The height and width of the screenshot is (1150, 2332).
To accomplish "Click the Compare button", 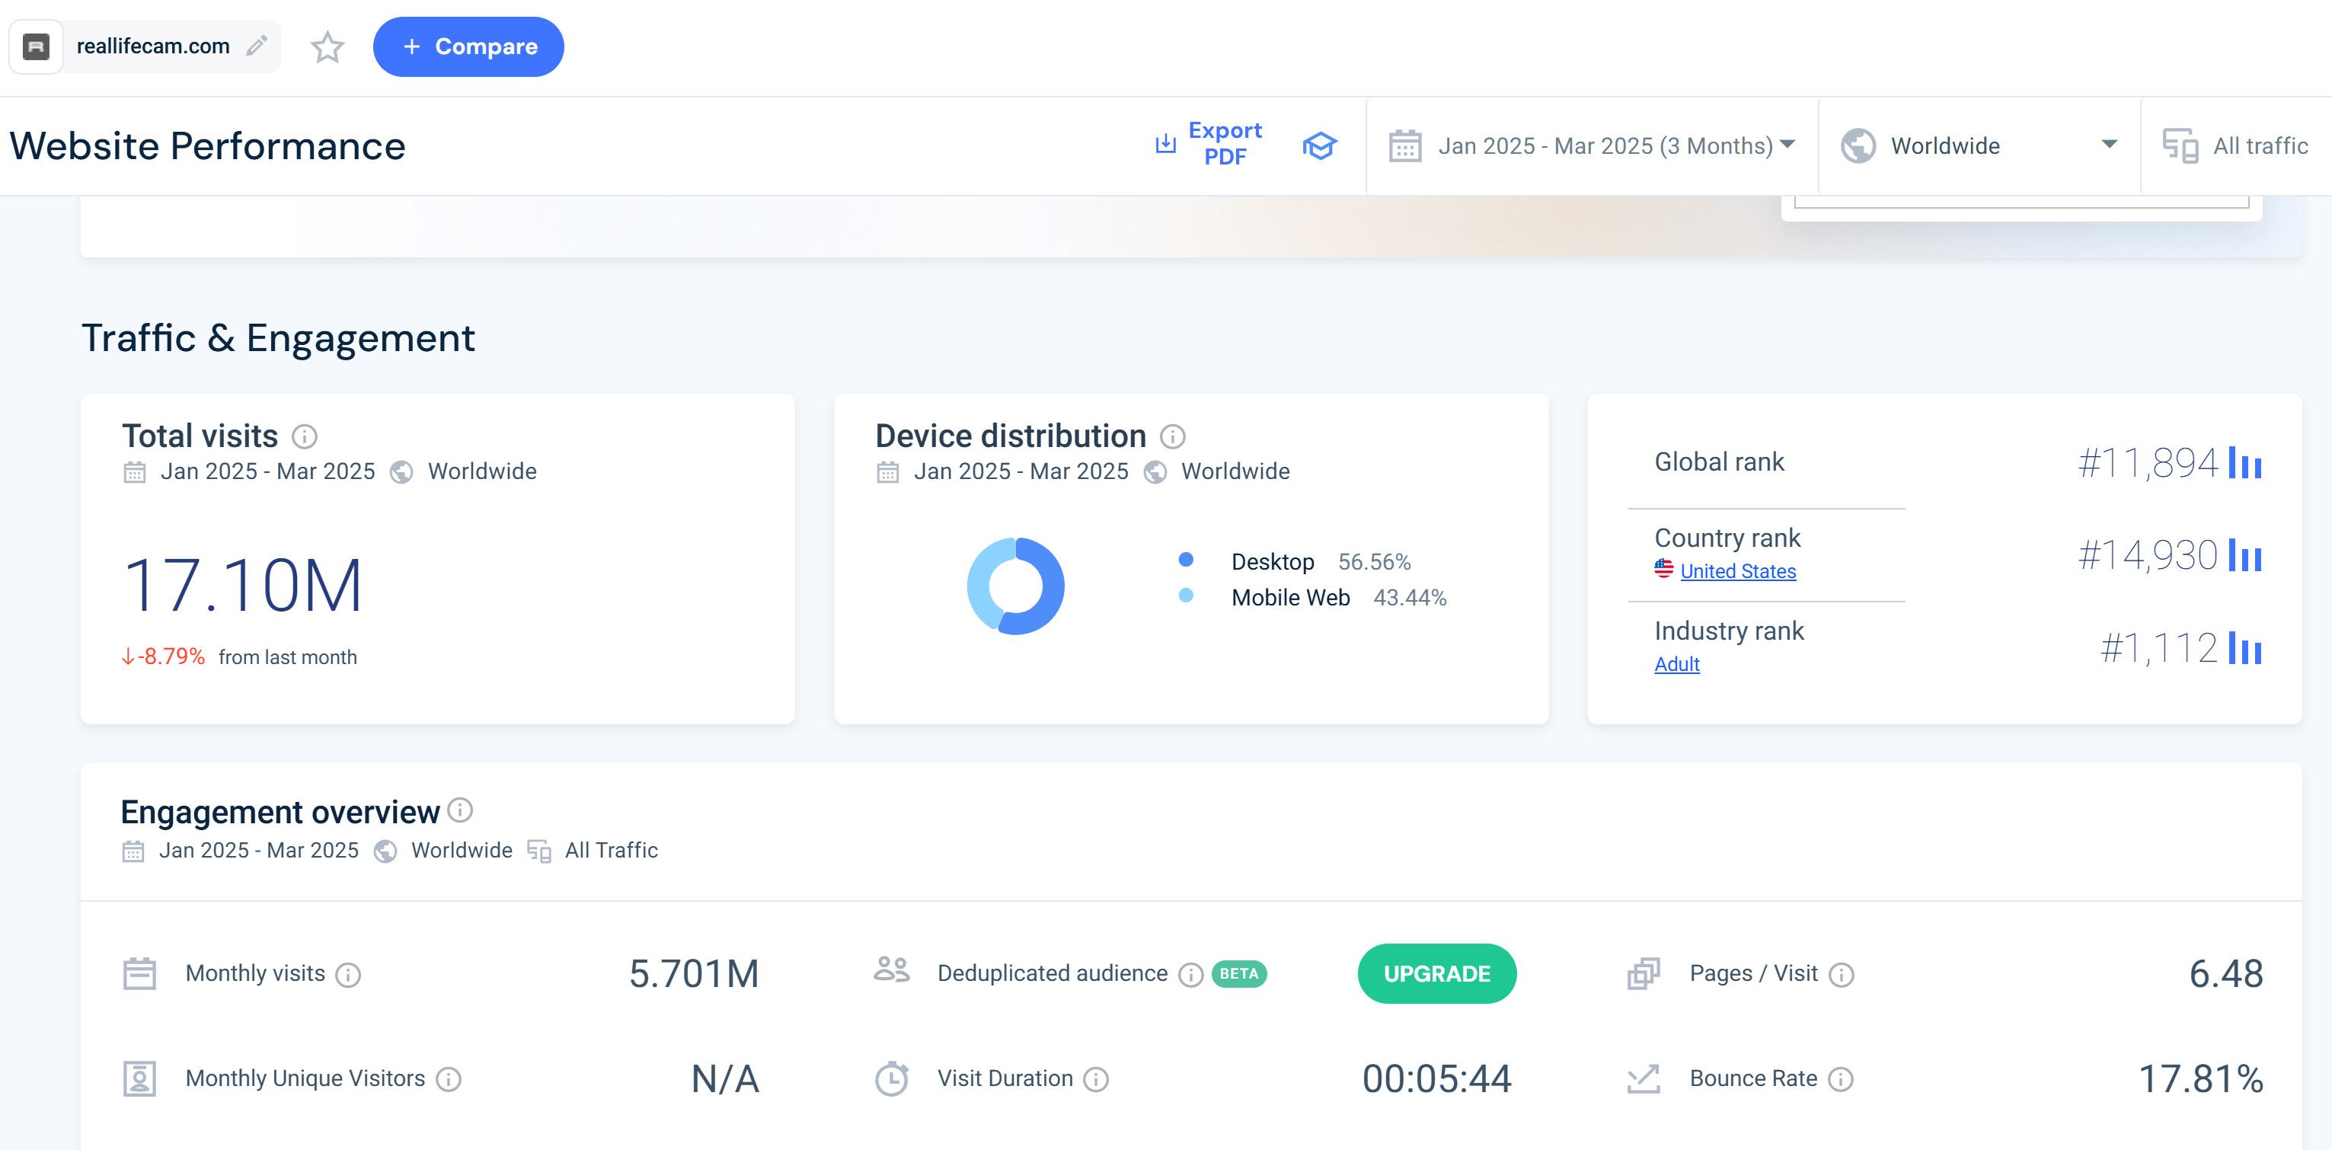I will click(x=468, y=47).
